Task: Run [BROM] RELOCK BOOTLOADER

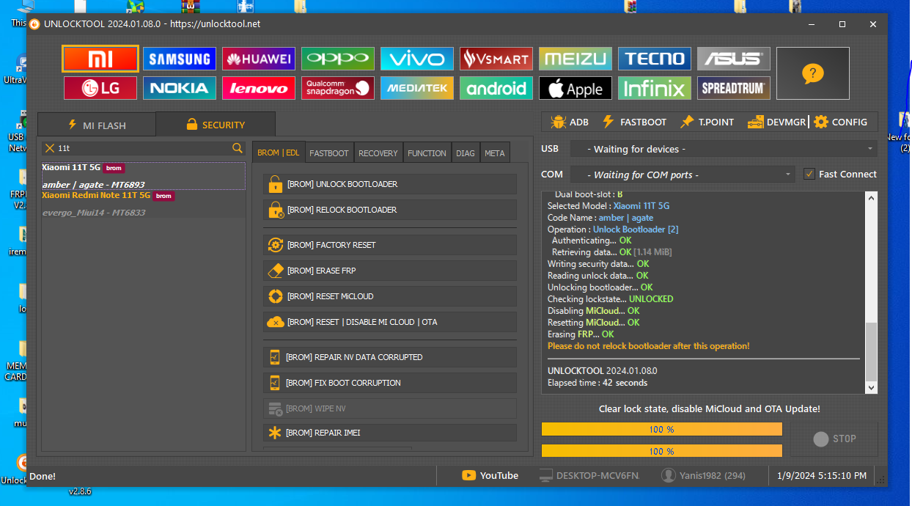Action: click(x=390, y=210)
